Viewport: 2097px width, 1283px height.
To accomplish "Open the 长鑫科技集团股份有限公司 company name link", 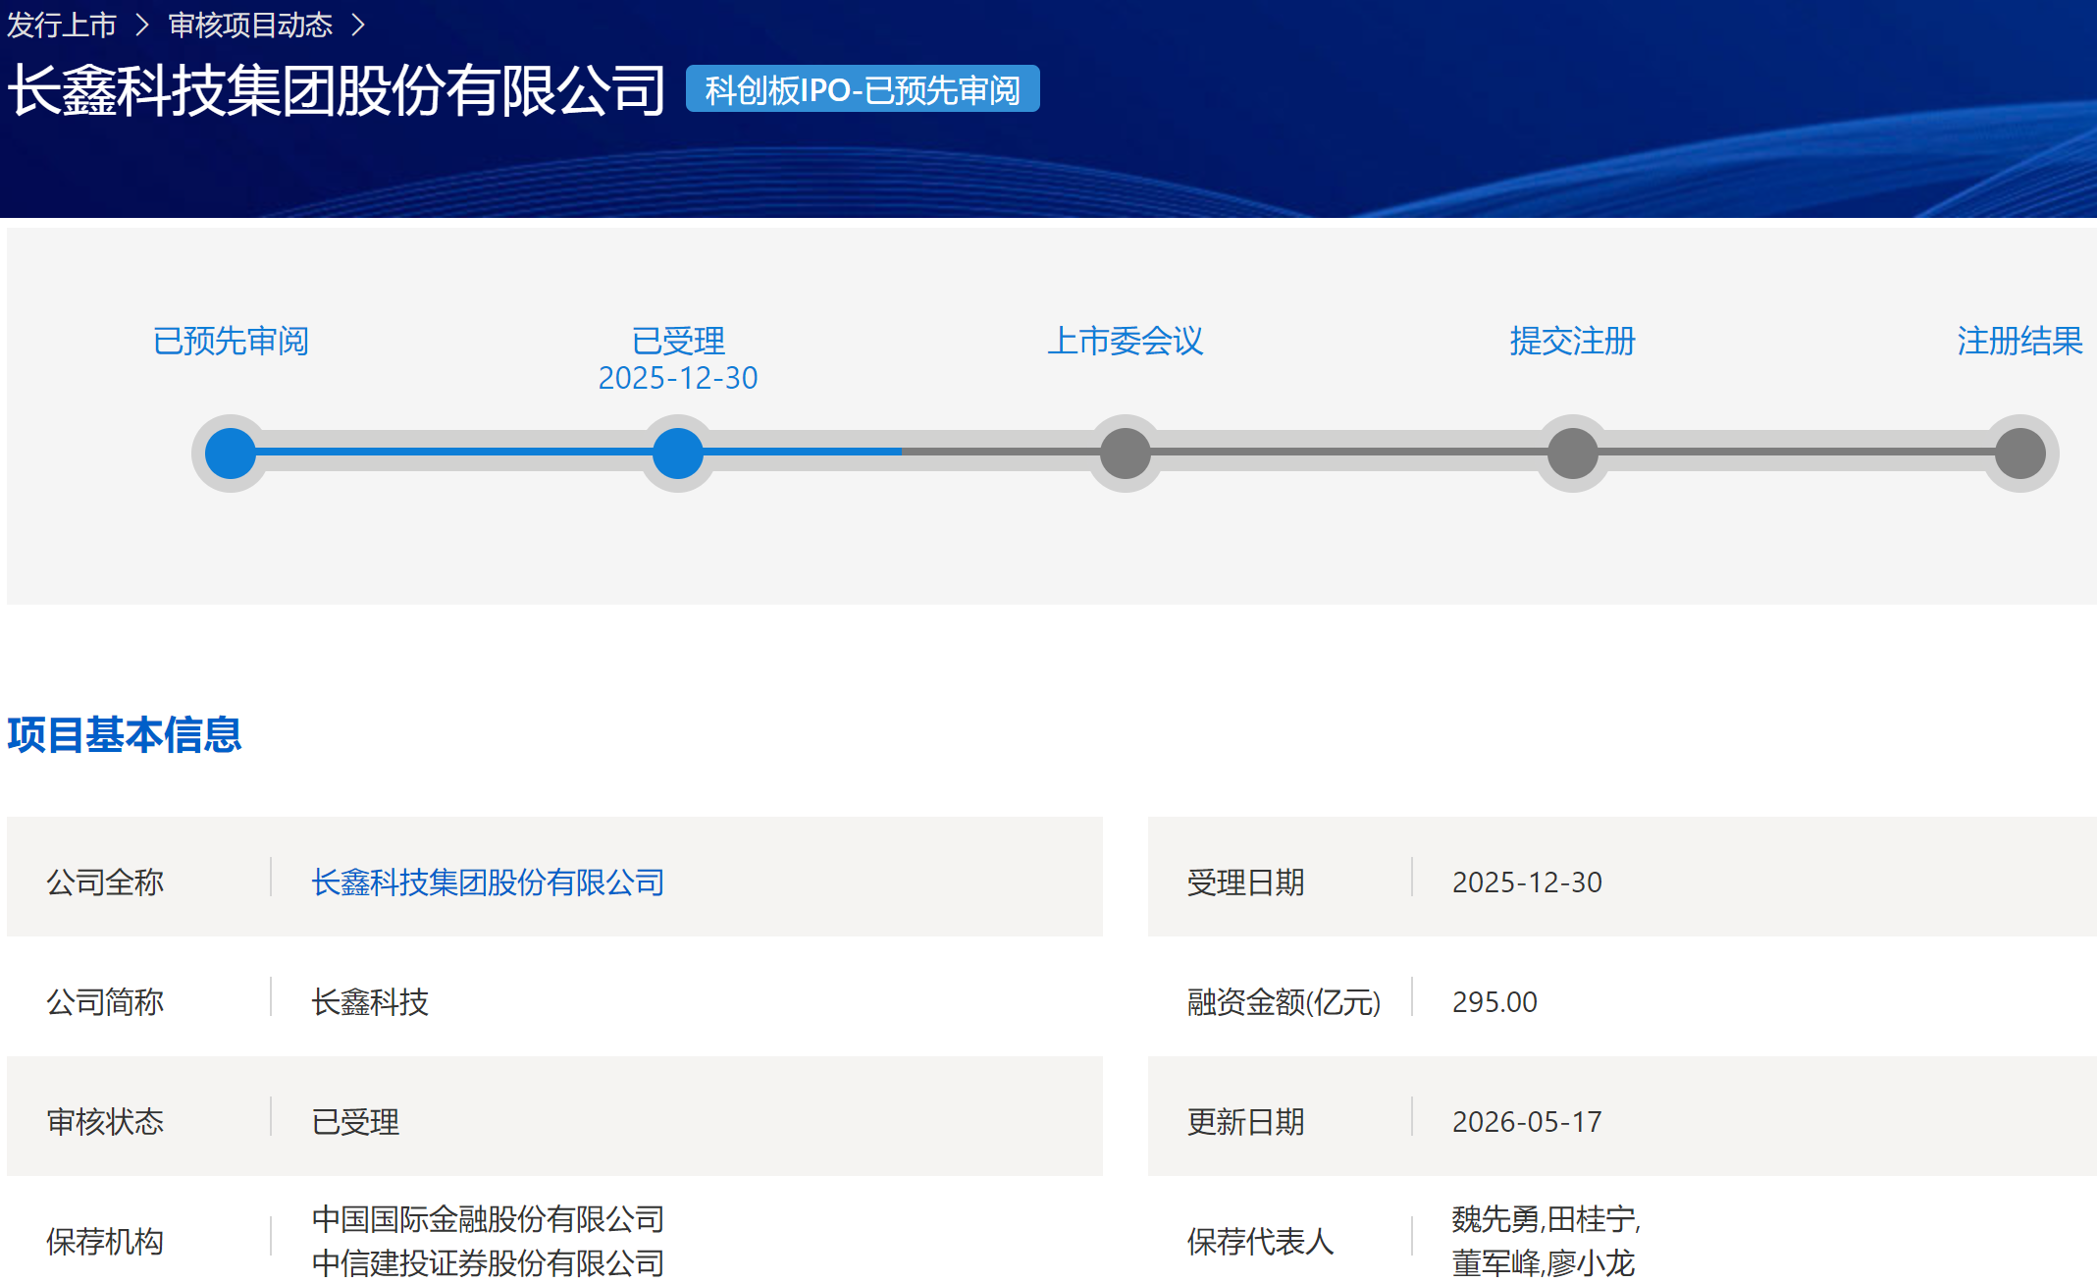I will click(488, 882).
